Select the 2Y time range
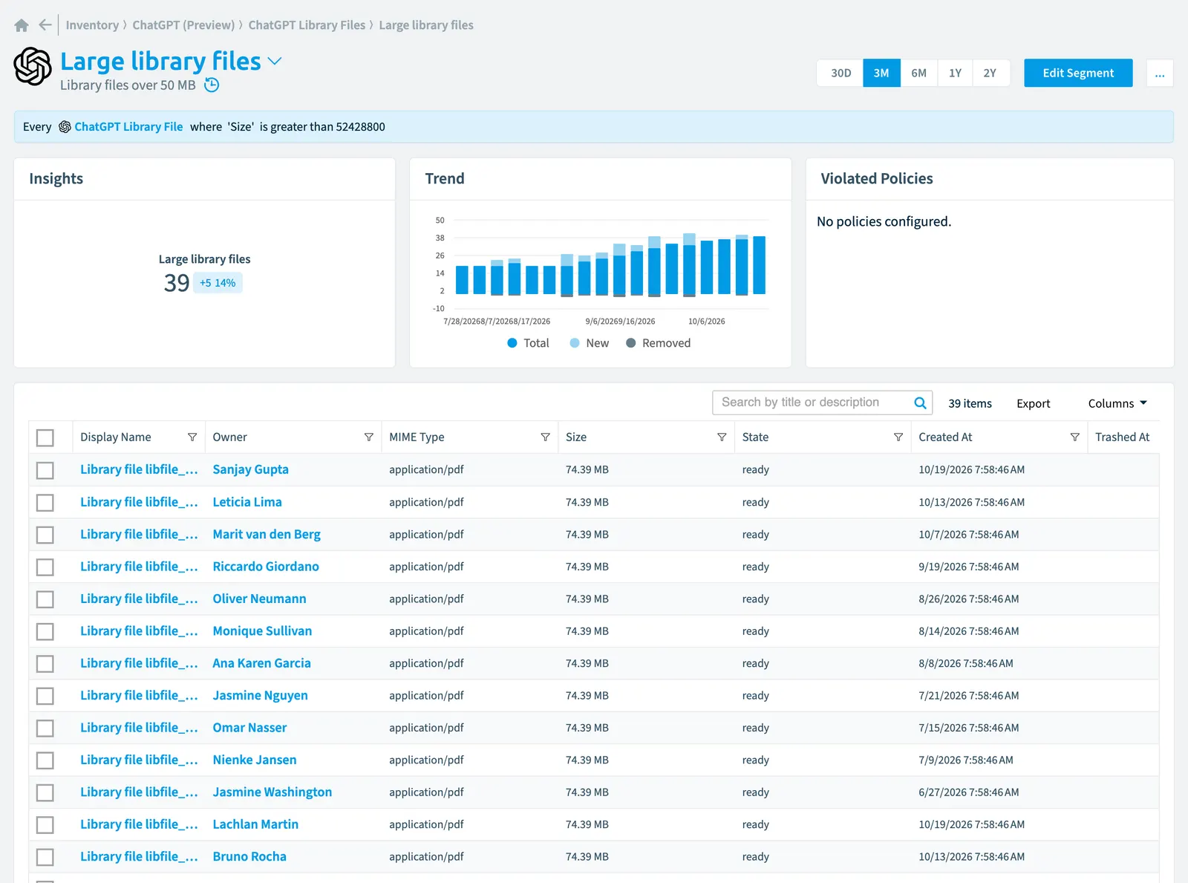 pyautogui.click(x=990, y=73)
